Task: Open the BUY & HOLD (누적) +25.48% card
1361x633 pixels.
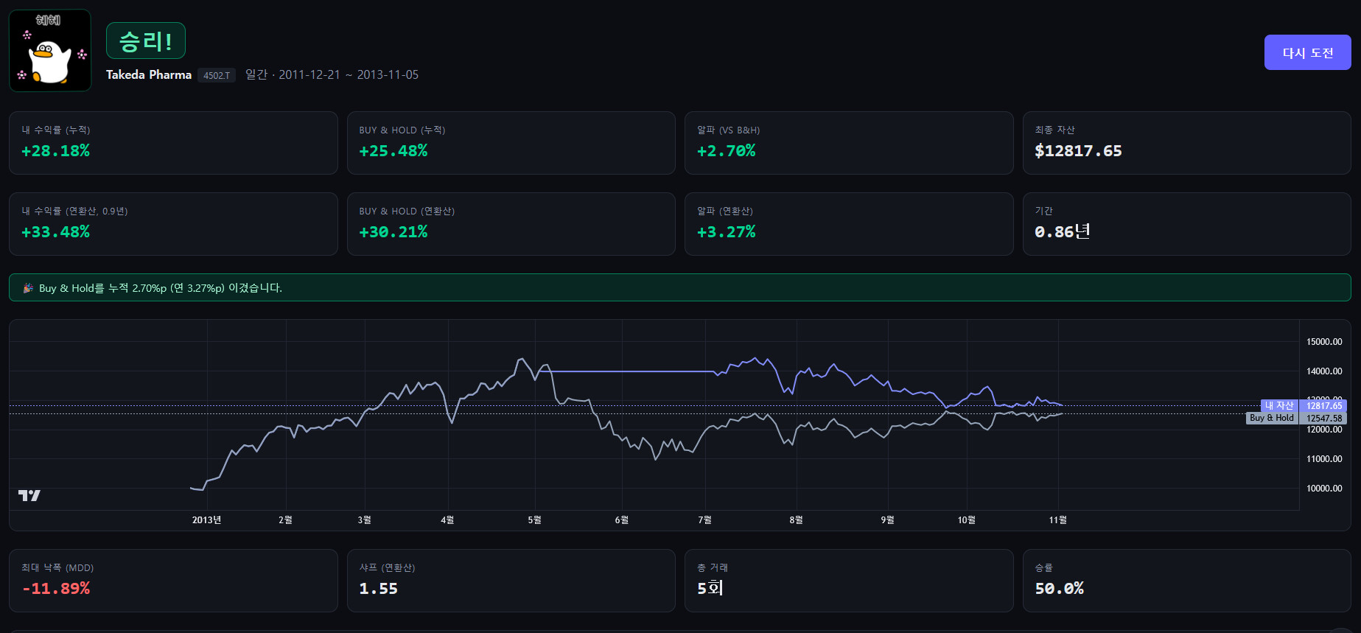Action: (511, 143)
